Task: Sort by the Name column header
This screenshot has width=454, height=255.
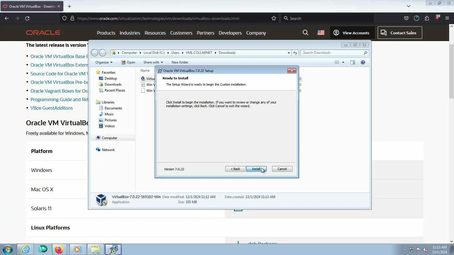Action: pos(145,71)
